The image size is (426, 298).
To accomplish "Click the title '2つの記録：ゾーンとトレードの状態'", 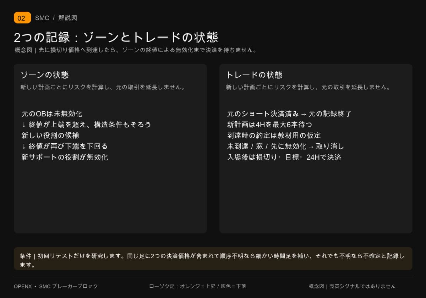I will (x=116, y=37).
